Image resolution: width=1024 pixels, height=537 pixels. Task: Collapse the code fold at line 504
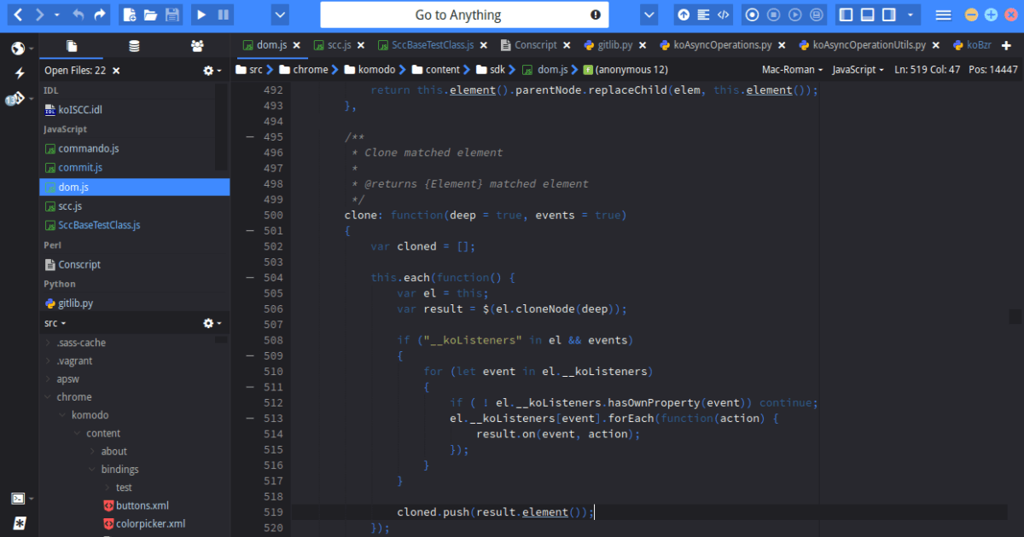coord(250,277)
